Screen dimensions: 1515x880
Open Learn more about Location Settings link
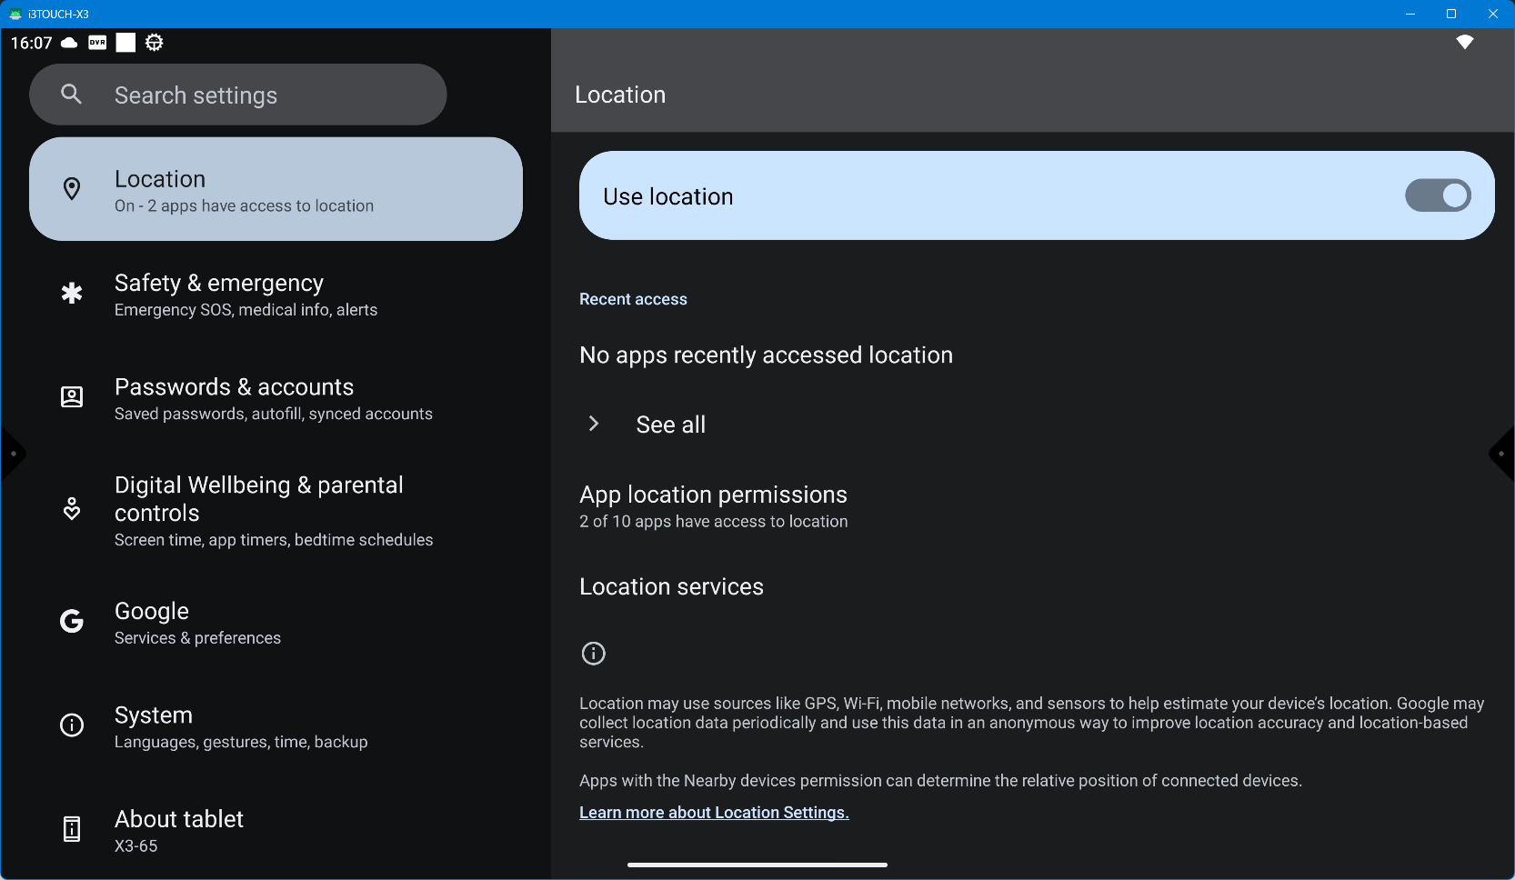click(714, 813)
